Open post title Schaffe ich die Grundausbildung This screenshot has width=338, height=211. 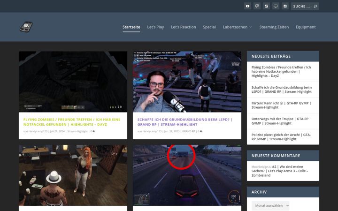185,122
